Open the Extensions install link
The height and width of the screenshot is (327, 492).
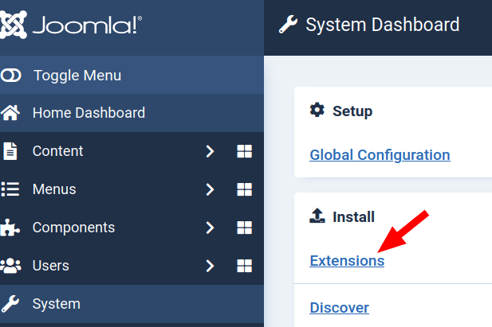(347, 261)
